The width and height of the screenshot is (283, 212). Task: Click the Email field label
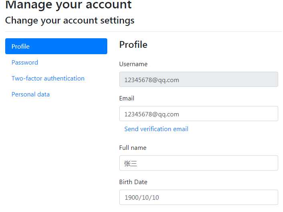click(127, 98)
